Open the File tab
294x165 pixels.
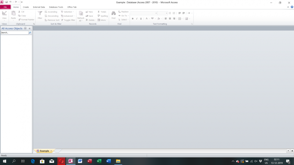pyautogui.click(x=5, y=7)
